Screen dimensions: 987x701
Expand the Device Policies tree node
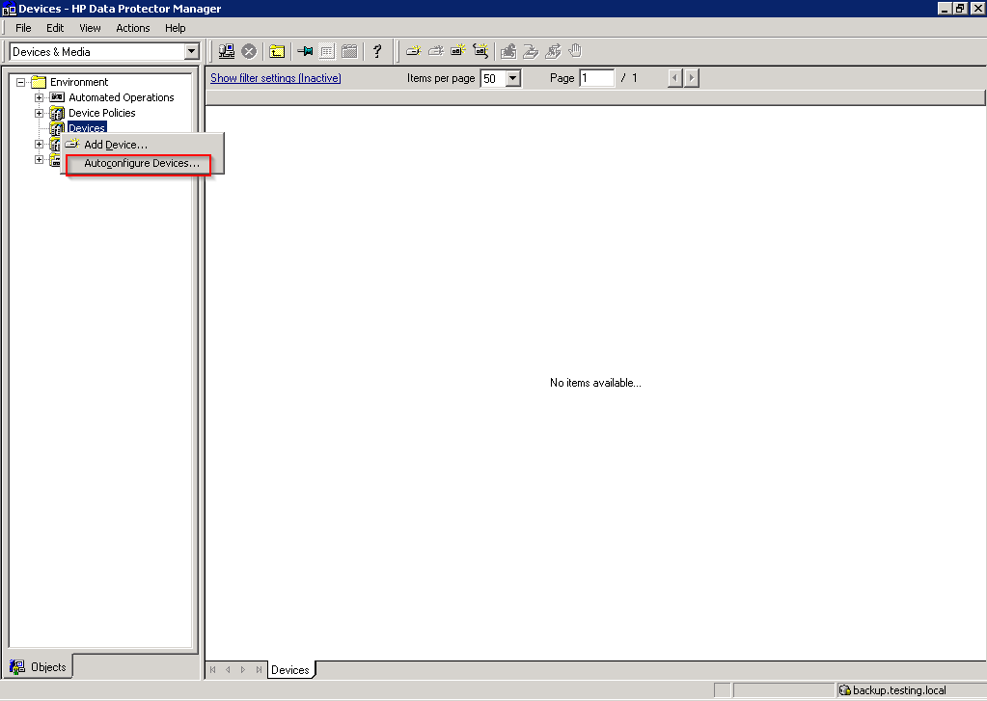pyautogui.click(x=40, y=113)
